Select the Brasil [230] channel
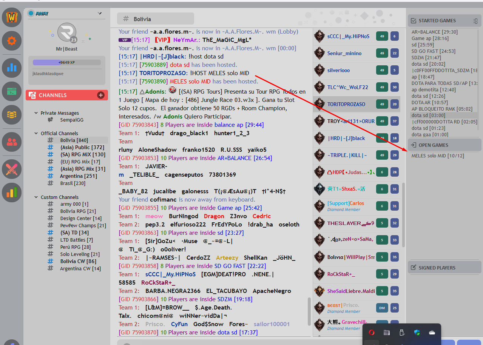The width and height of the screenshot is (483, 345). pyautogui.click(x=73, y=183)
